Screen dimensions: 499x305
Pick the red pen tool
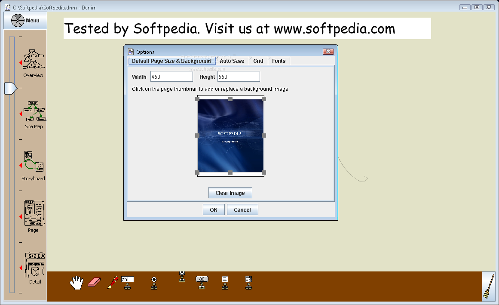click(113, 282)
